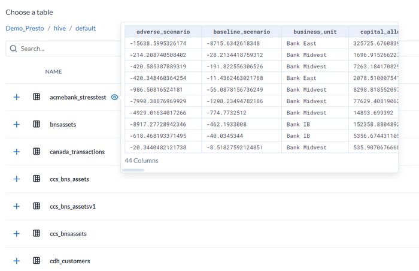Click the table icon for canada_transactions
The width and height of the screenshot is (419, 271).
tap(37, 152)
